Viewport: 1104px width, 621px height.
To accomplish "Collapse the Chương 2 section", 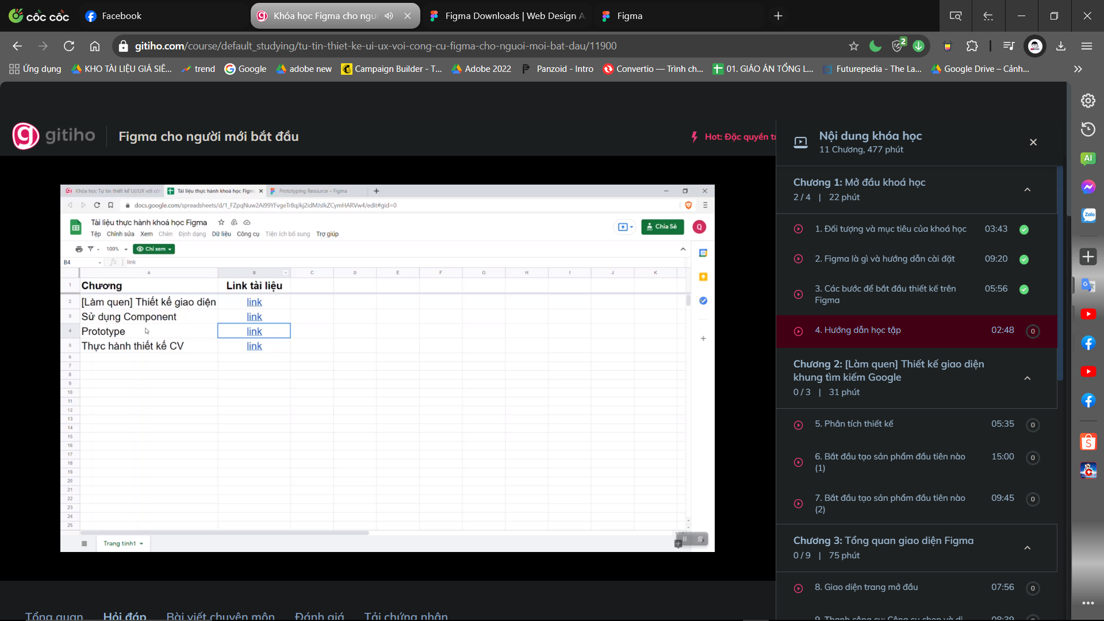I will tap(1028, 378).
